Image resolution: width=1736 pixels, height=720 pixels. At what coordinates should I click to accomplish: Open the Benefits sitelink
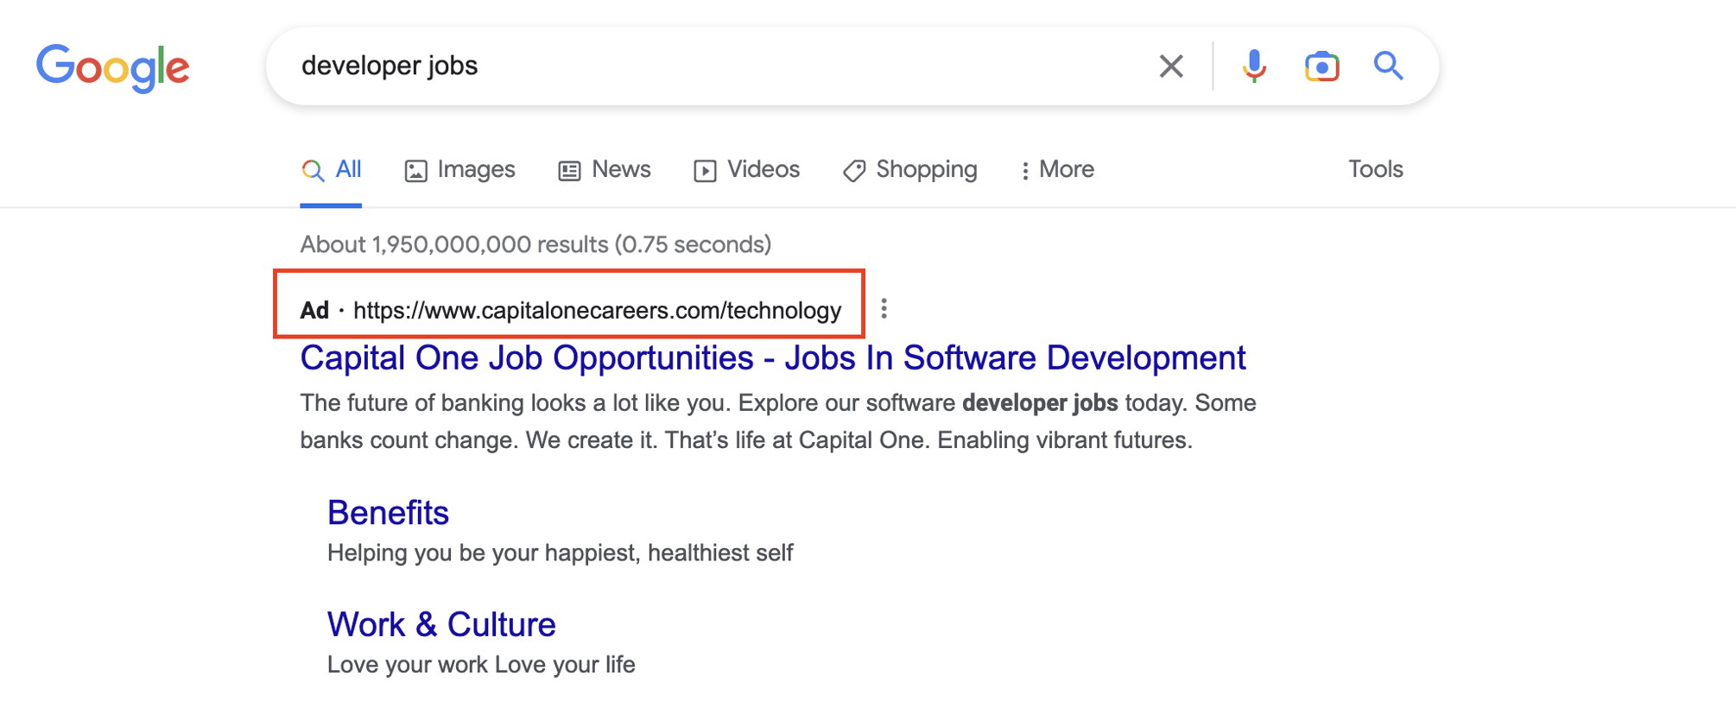388,512
